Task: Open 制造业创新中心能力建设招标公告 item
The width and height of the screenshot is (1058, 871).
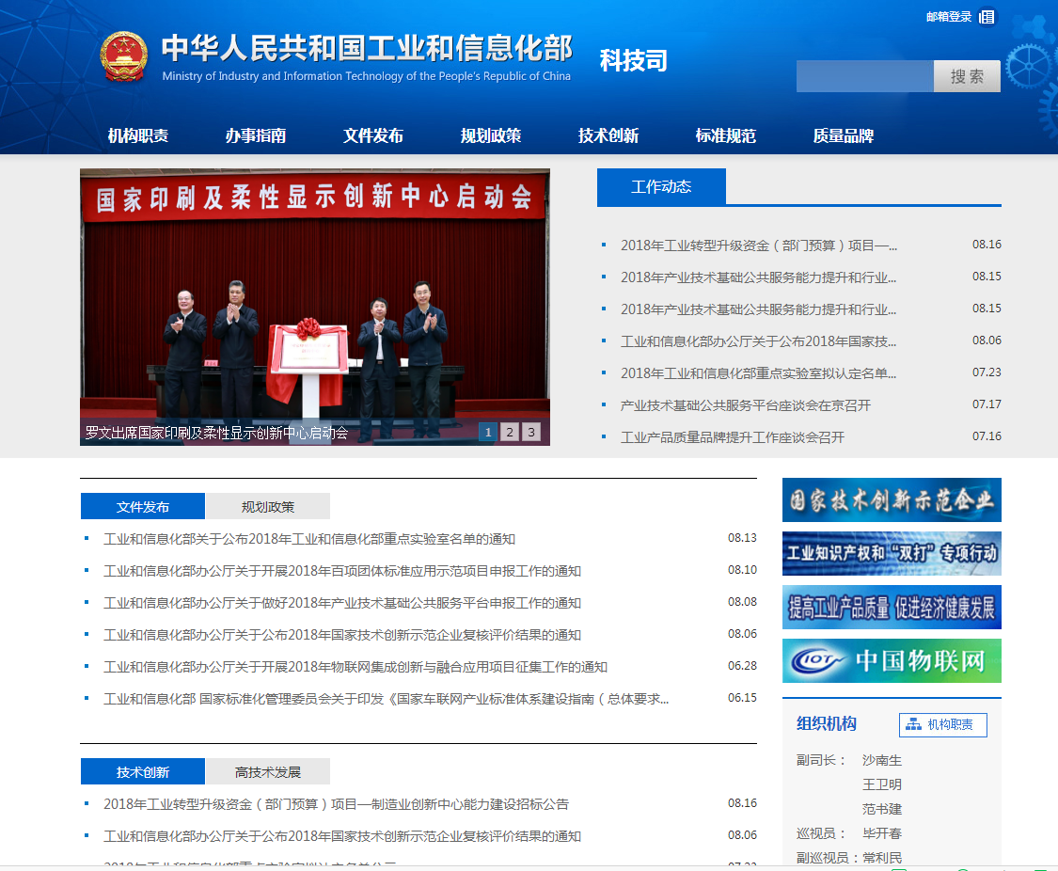Action: pyautogui.click(x=336, y=803)
